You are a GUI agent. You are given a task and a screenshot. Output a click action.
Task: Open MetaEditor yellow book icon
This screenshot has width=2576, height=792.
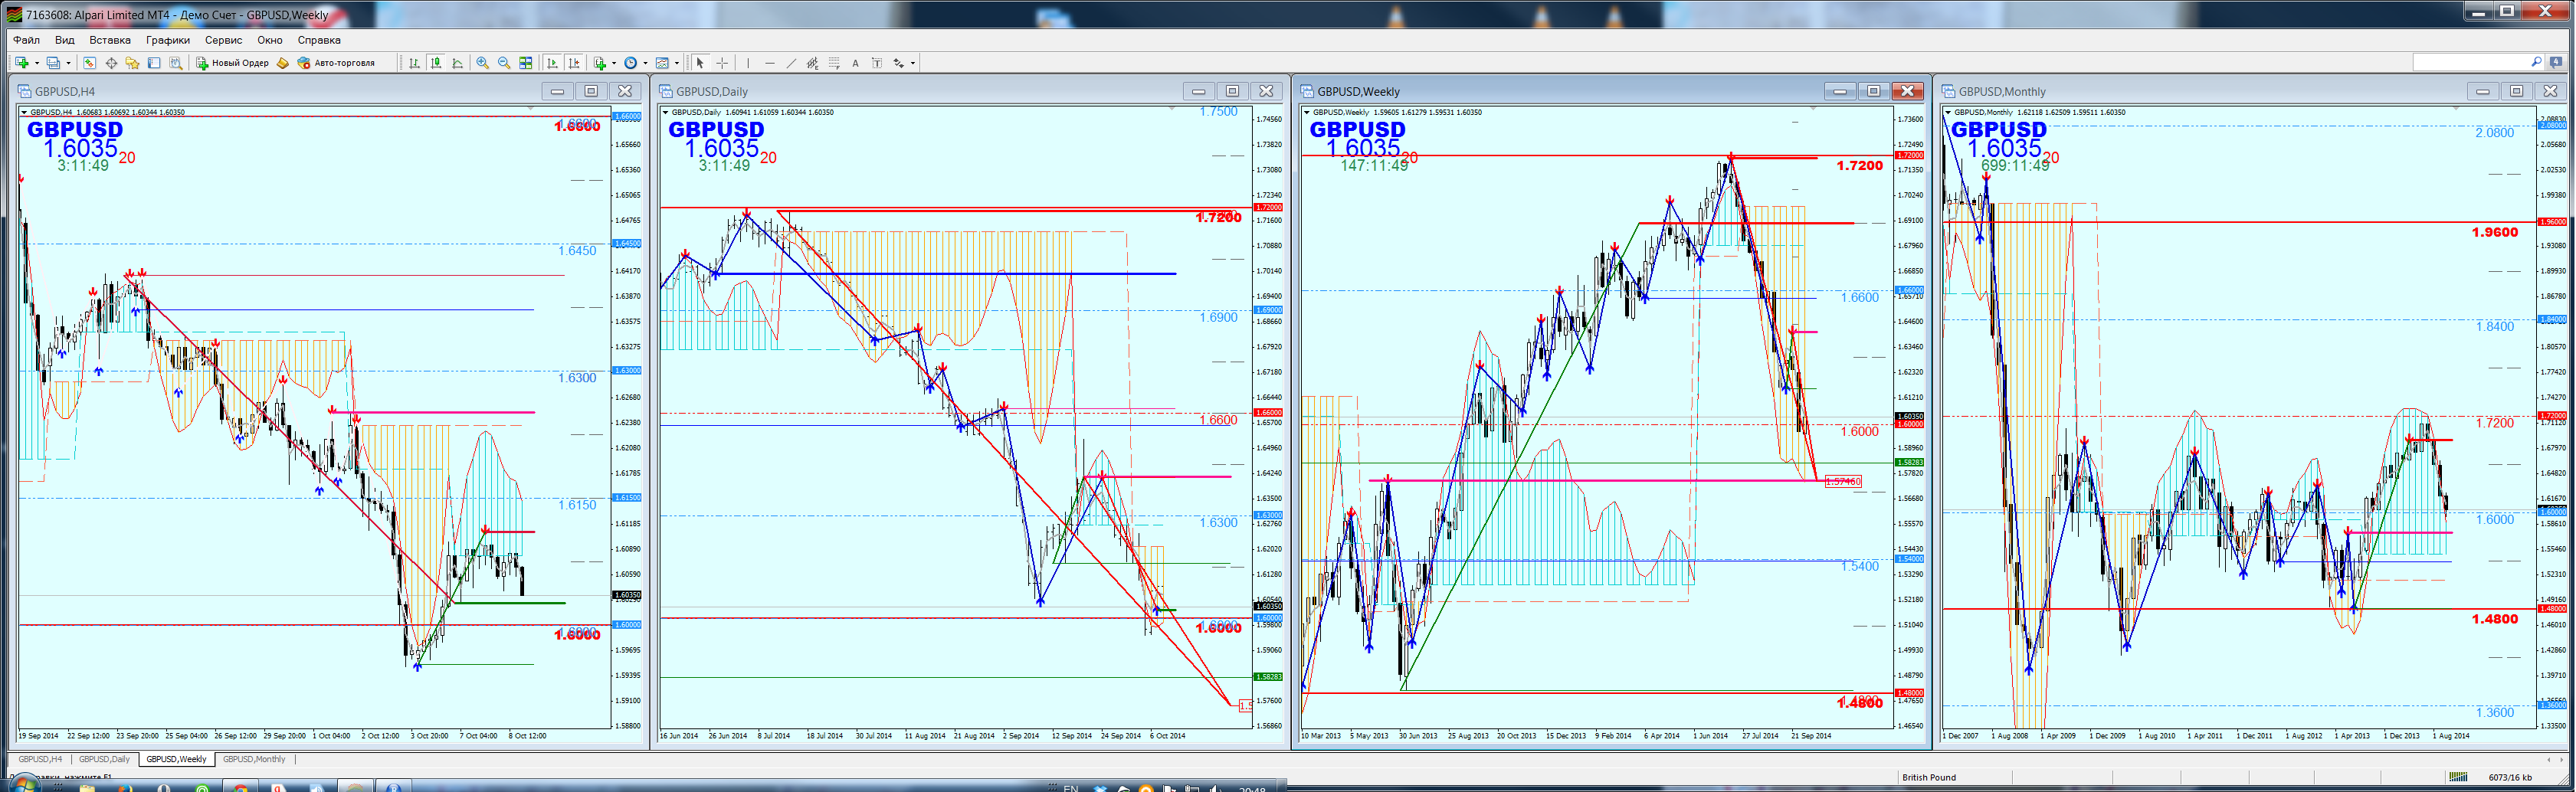pos(282,63)
